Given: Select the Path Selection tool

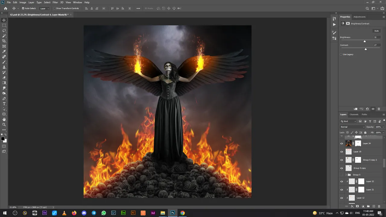Looking at the screenshot, I should (4, 109).
